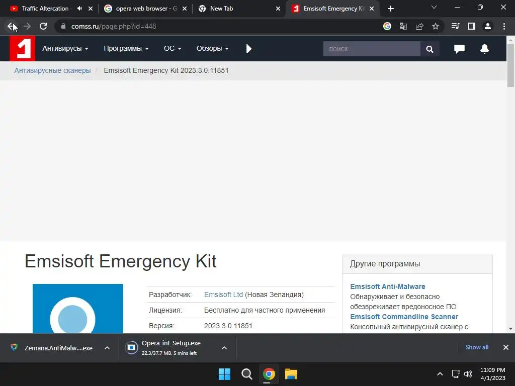
Task: Click the Другие программы panel heading
Action: tap(385, 264)
